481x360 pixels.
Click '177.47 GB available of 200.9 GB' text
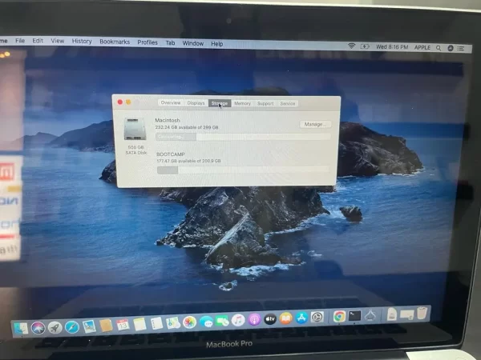[188, 161]
